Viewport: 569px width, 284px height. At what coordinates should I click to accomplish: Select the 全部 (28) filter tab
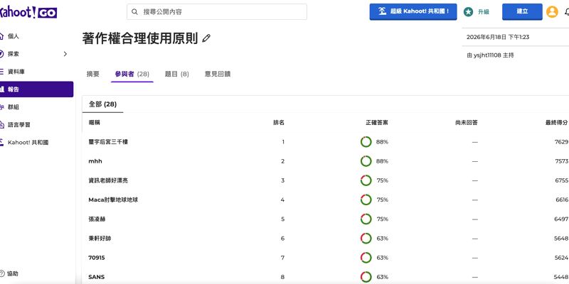pyautogui.click(x=102, y=104)
